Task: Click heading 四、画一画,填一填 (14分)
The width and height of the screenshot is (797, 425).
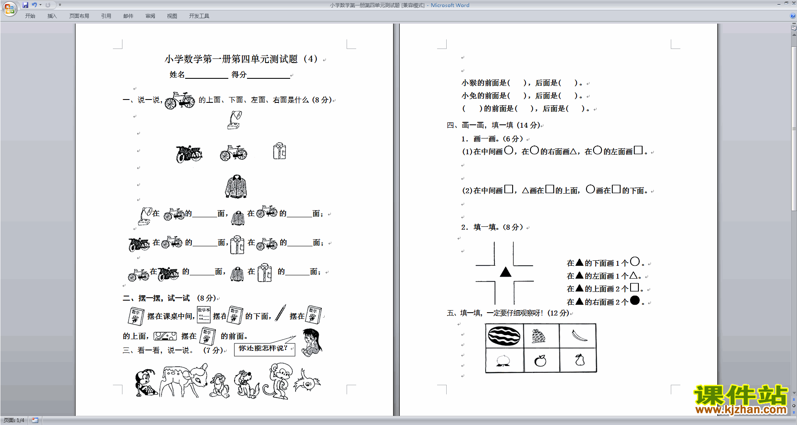Action: (x=494, y=125)
